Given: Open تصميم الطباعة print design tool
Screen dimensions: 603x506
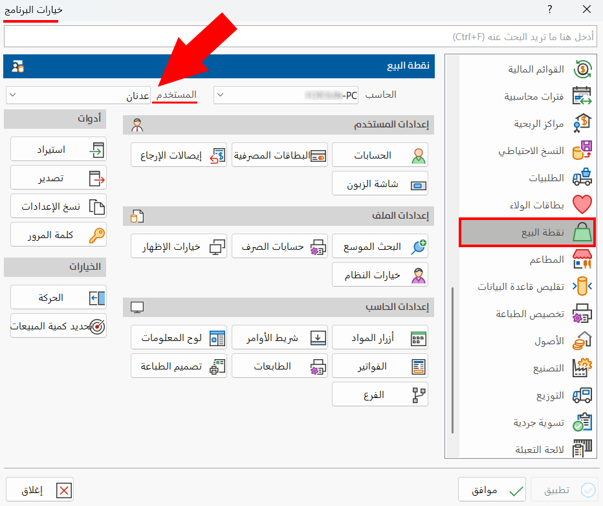Looking at the screenshot, I should tap(179, 366).
